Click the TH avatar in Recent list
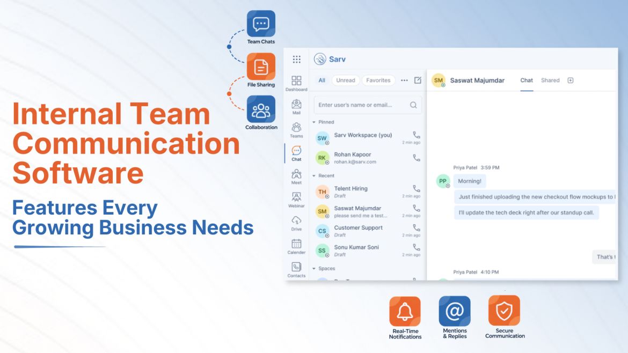 point(322,192)
